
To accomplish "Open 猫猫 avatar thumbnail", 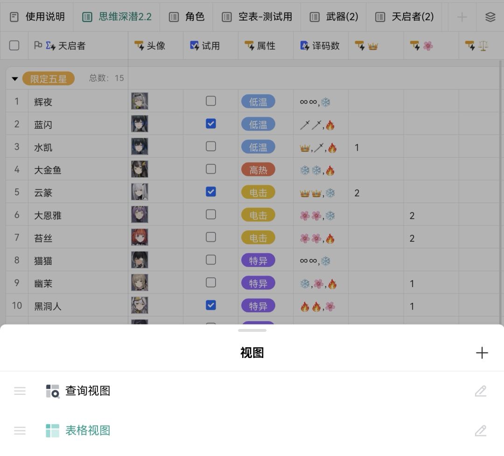I will point(140,260).
